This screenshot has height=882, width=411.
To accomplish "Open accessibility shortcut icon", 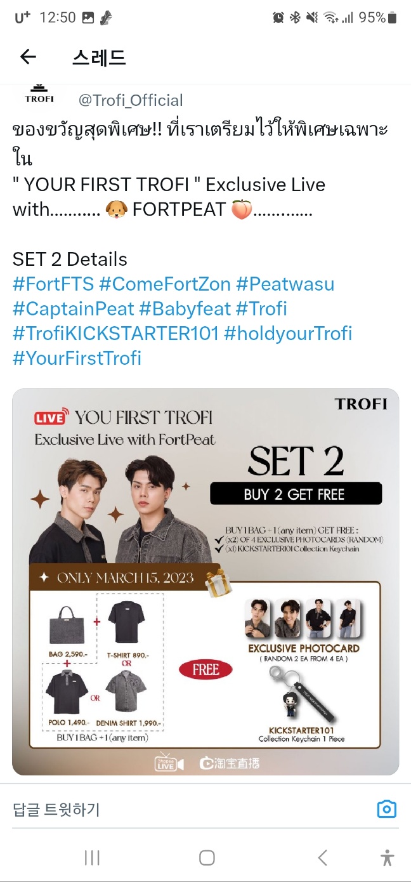I will pos(387,858).
